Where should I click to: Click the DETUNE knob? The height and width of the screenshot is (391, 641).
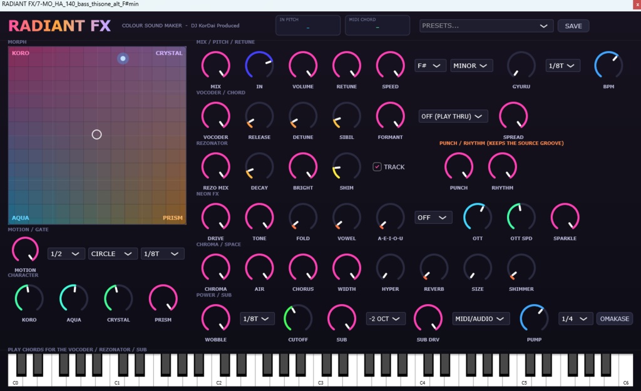pos(303,116)
